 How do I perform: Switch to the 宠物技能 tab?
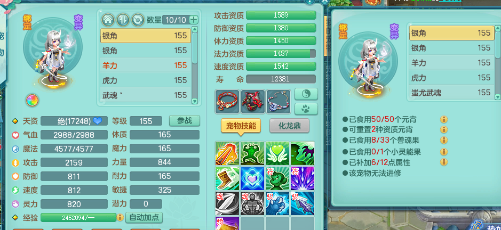click(x=241, y=126)
